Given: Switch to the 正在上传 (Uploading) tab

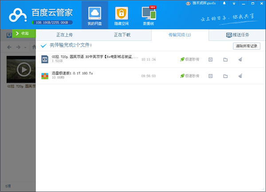Looking at the screenshot, I should click(x=65, y=34).
